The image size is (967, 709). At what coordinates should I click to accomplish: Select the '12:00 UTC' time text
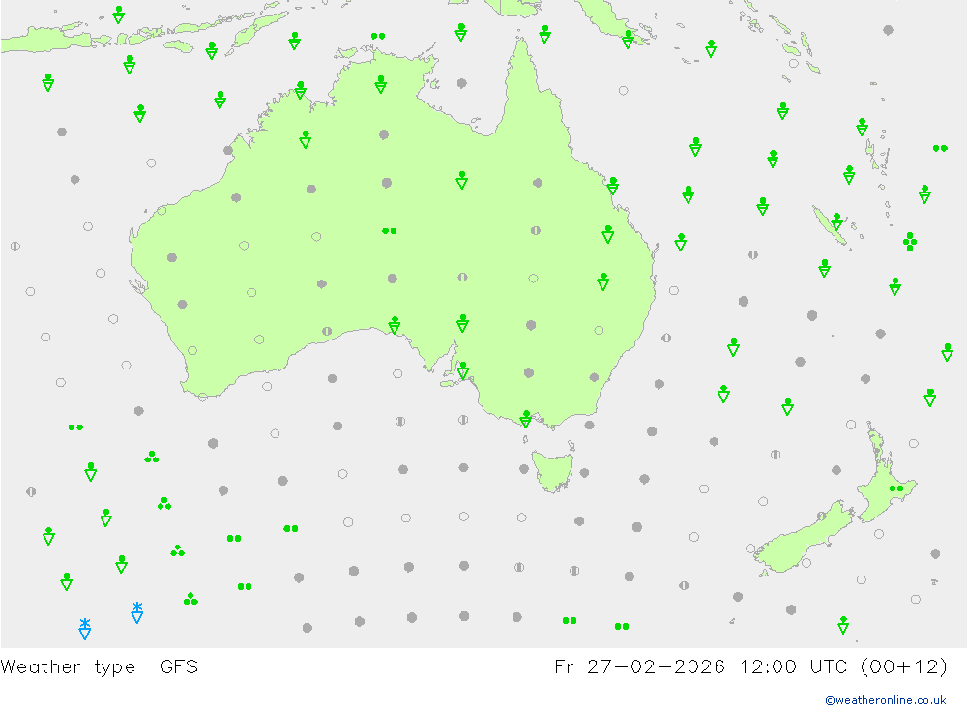(792, 667)
